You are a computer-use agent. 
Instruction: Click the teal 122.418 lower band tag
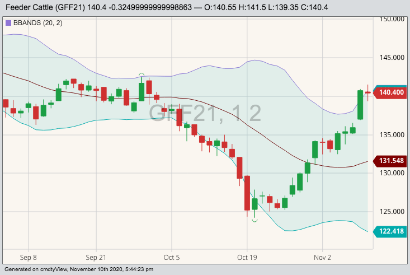[x=389, y=231]
